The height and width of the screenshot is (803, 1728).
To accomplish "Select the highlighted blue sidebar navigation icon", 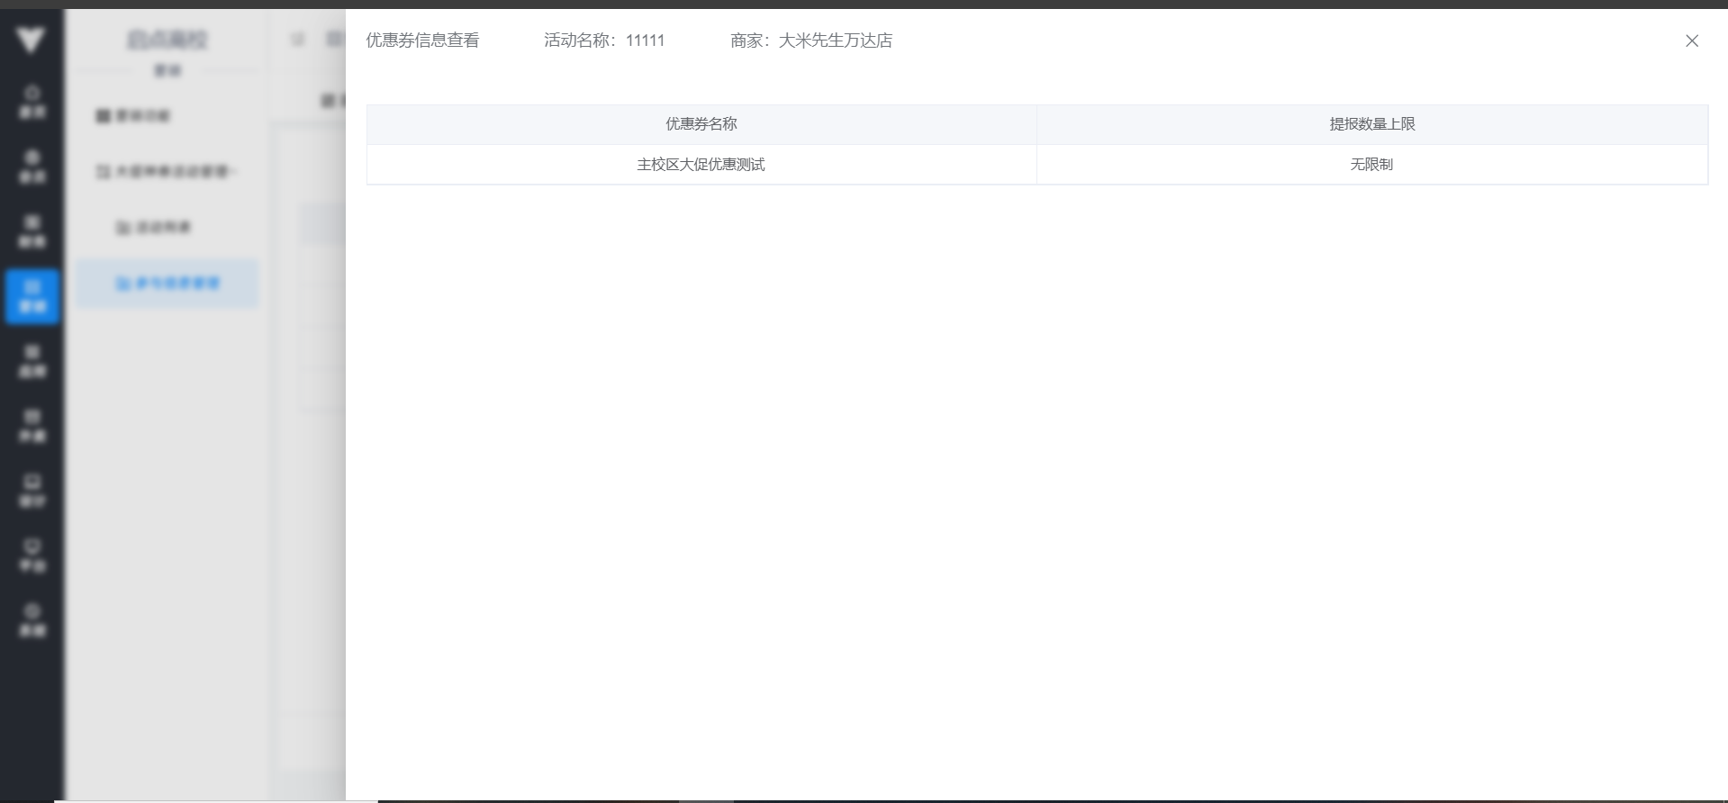I will [32, 296].
